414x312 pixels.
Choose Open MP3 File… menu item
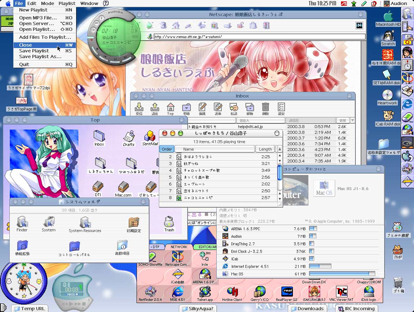click(45, 18)
